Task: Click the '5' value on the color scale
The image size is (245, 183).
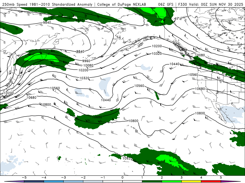Action: coord(221,178)
